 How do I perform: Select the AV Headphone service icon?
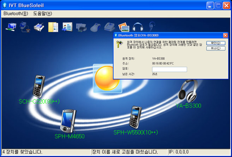[x=138, y=27]
